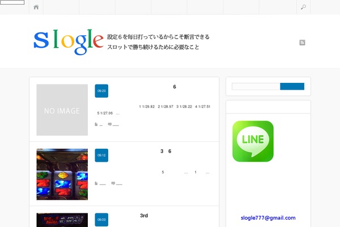Open the slogle777@gmail.com email link

coord(268,218)
